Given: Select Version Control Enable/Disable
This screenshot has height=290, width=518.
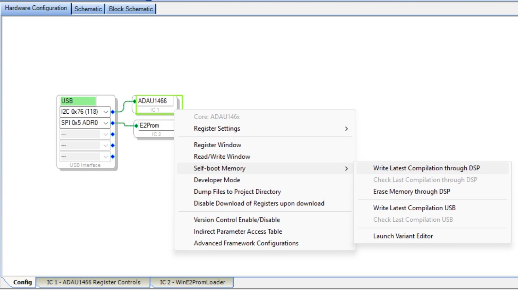Looking at the screenshot, I should tap(265, 220).
